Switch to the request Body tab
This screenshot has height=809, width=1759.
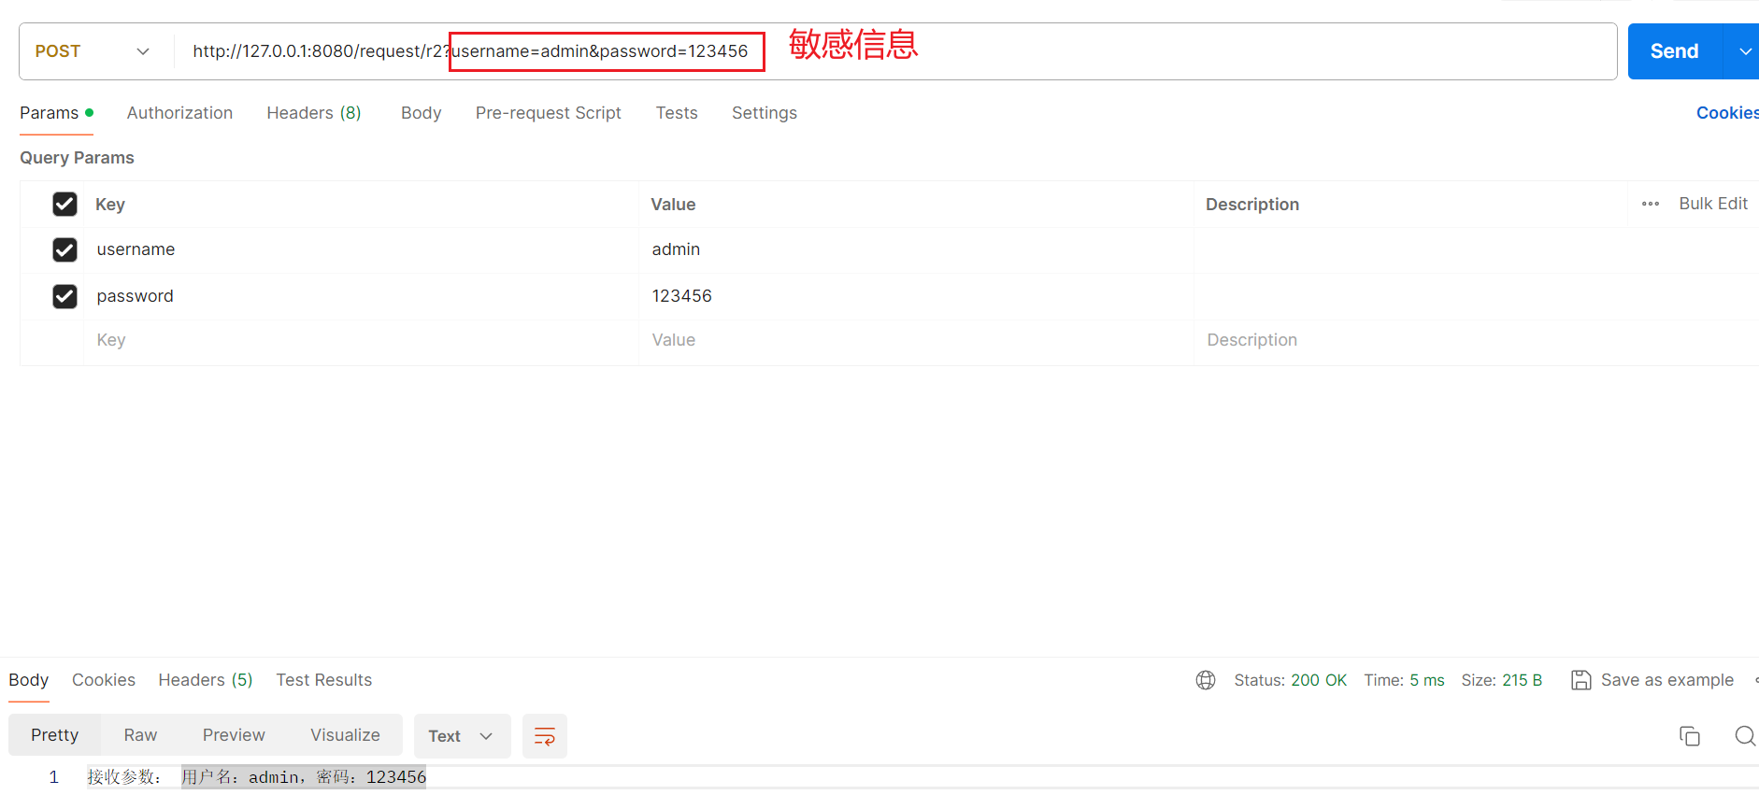(x=421, y=113)
